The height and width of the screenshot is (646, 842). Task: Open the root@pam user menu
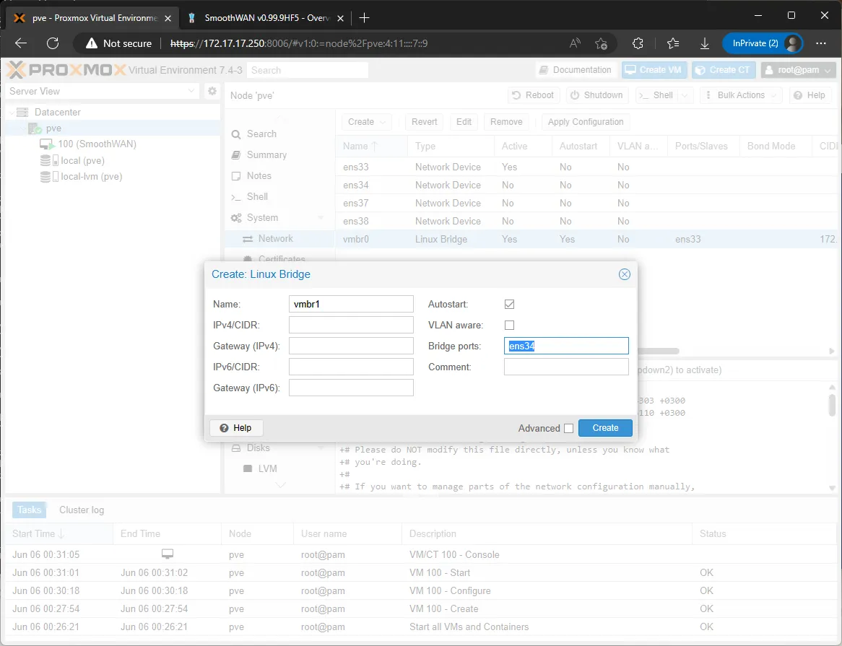tap(799, 70)
